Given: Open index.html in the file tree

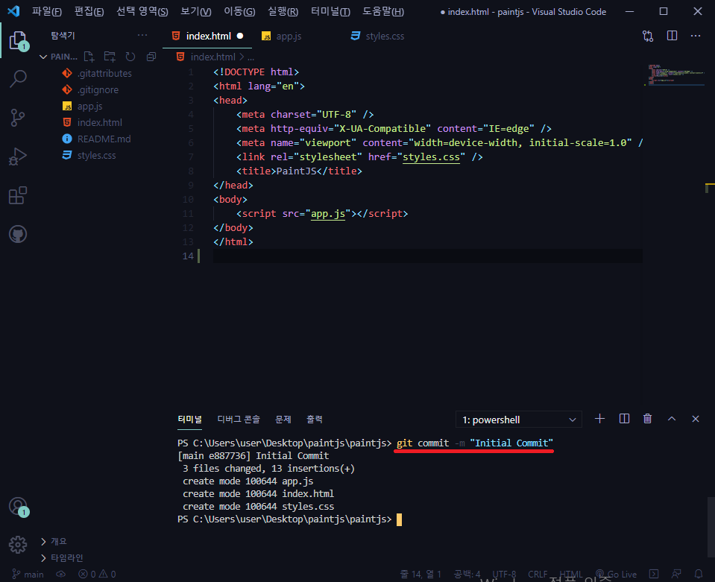Looking at the screenshot, I should 101,123.
